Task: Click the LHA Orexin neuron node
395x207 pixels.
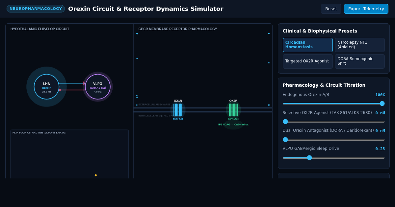Action: click(46, 87)
